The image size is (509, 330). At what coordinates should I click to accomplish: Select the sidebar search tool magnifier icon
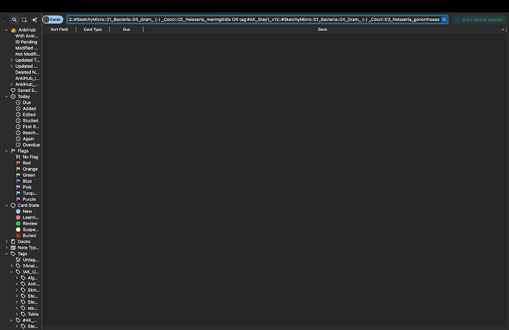[14, 20]
